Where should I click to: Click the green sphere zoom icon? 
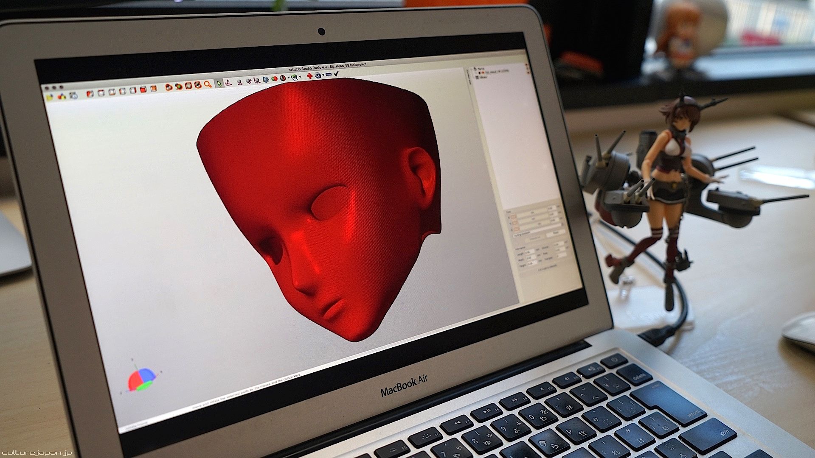tap(179, 86)
